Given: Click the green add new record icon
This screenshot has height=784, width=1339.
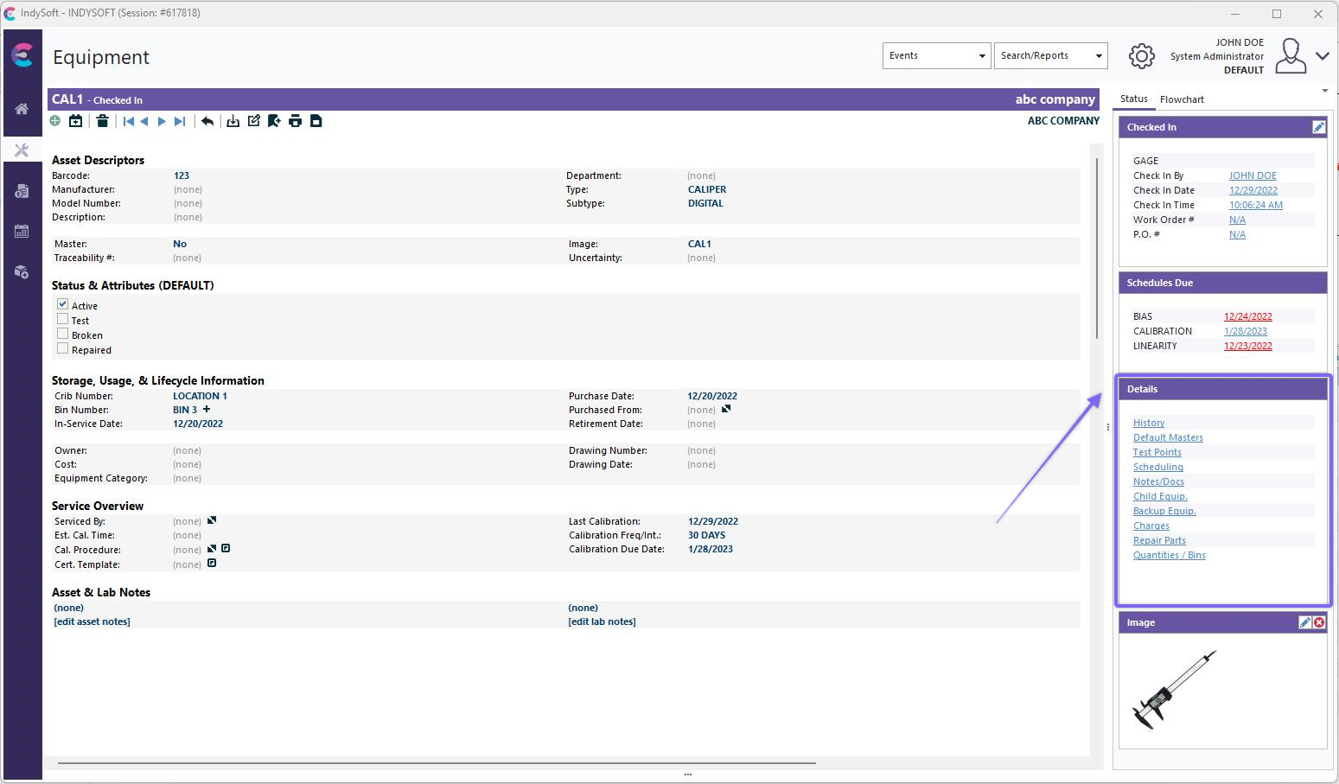Looking at the screenshot, I should (55, 121).
